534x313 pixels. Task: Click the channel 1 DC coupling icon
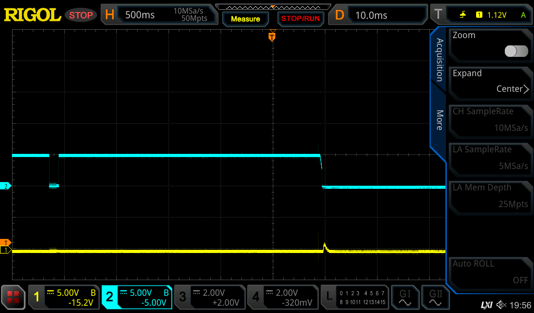point(51,293)
